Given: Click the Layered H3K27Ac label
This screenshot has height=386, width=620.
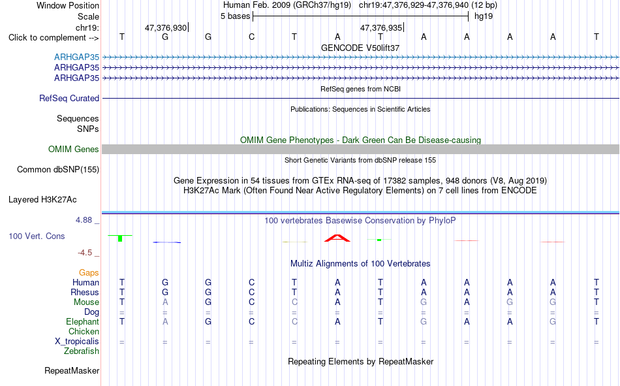Looking at the screenshot, I should point(42,200).
